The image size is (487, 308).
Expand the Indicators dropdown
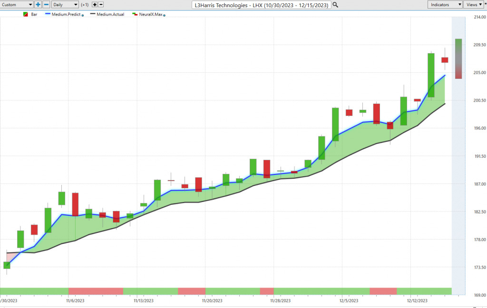(445, 5)
